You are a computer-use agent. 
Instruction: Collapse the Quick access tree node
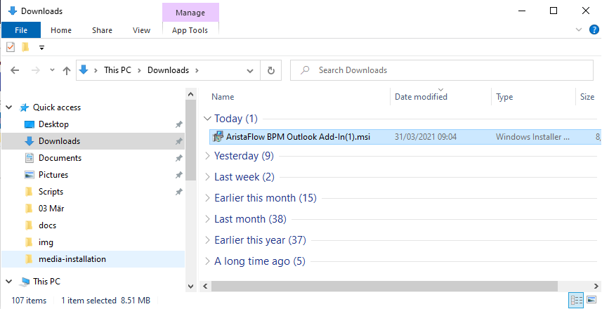pyautogui.click(x=9, y=107)
